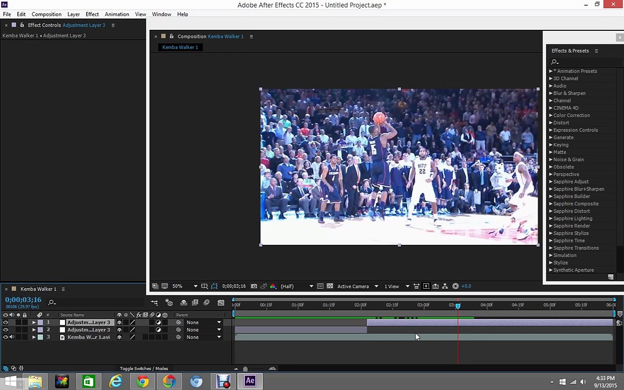Expand layer 2 properties triangle
This screenshot has height=390, width=624.
(x=34, y=329)
